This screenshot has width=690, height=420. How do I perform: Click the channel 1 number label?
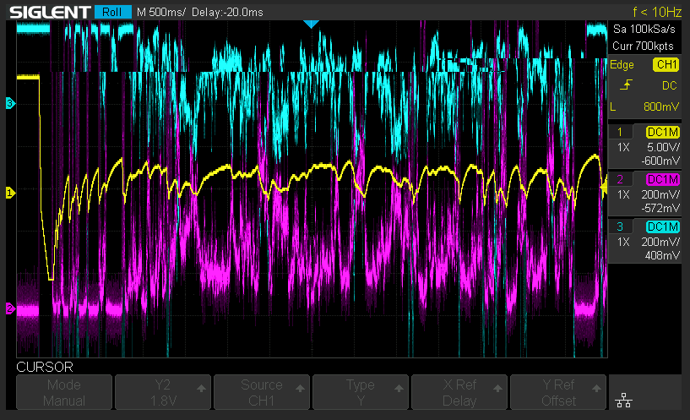click(620, 132)
